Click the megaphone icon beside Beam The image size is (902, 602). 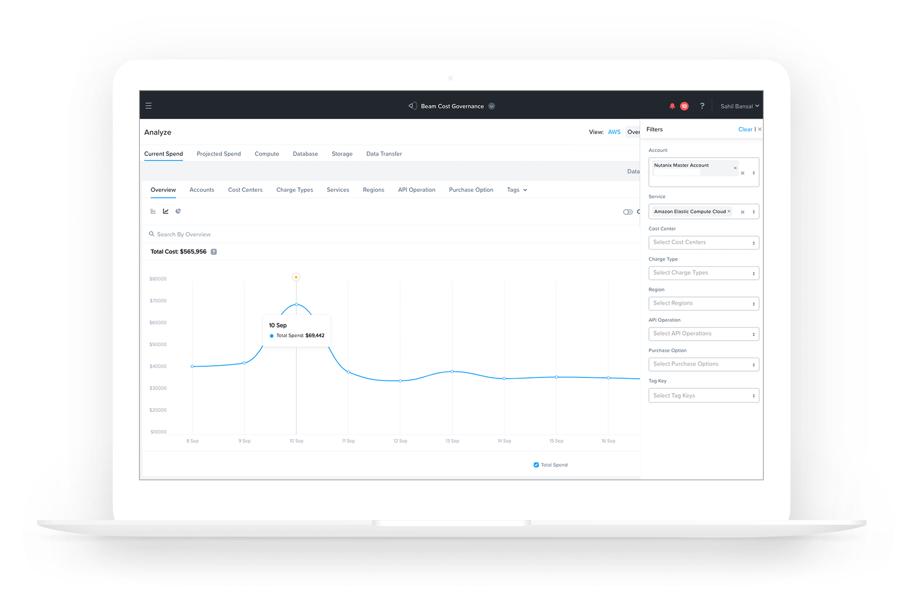[x=412, y=106]
